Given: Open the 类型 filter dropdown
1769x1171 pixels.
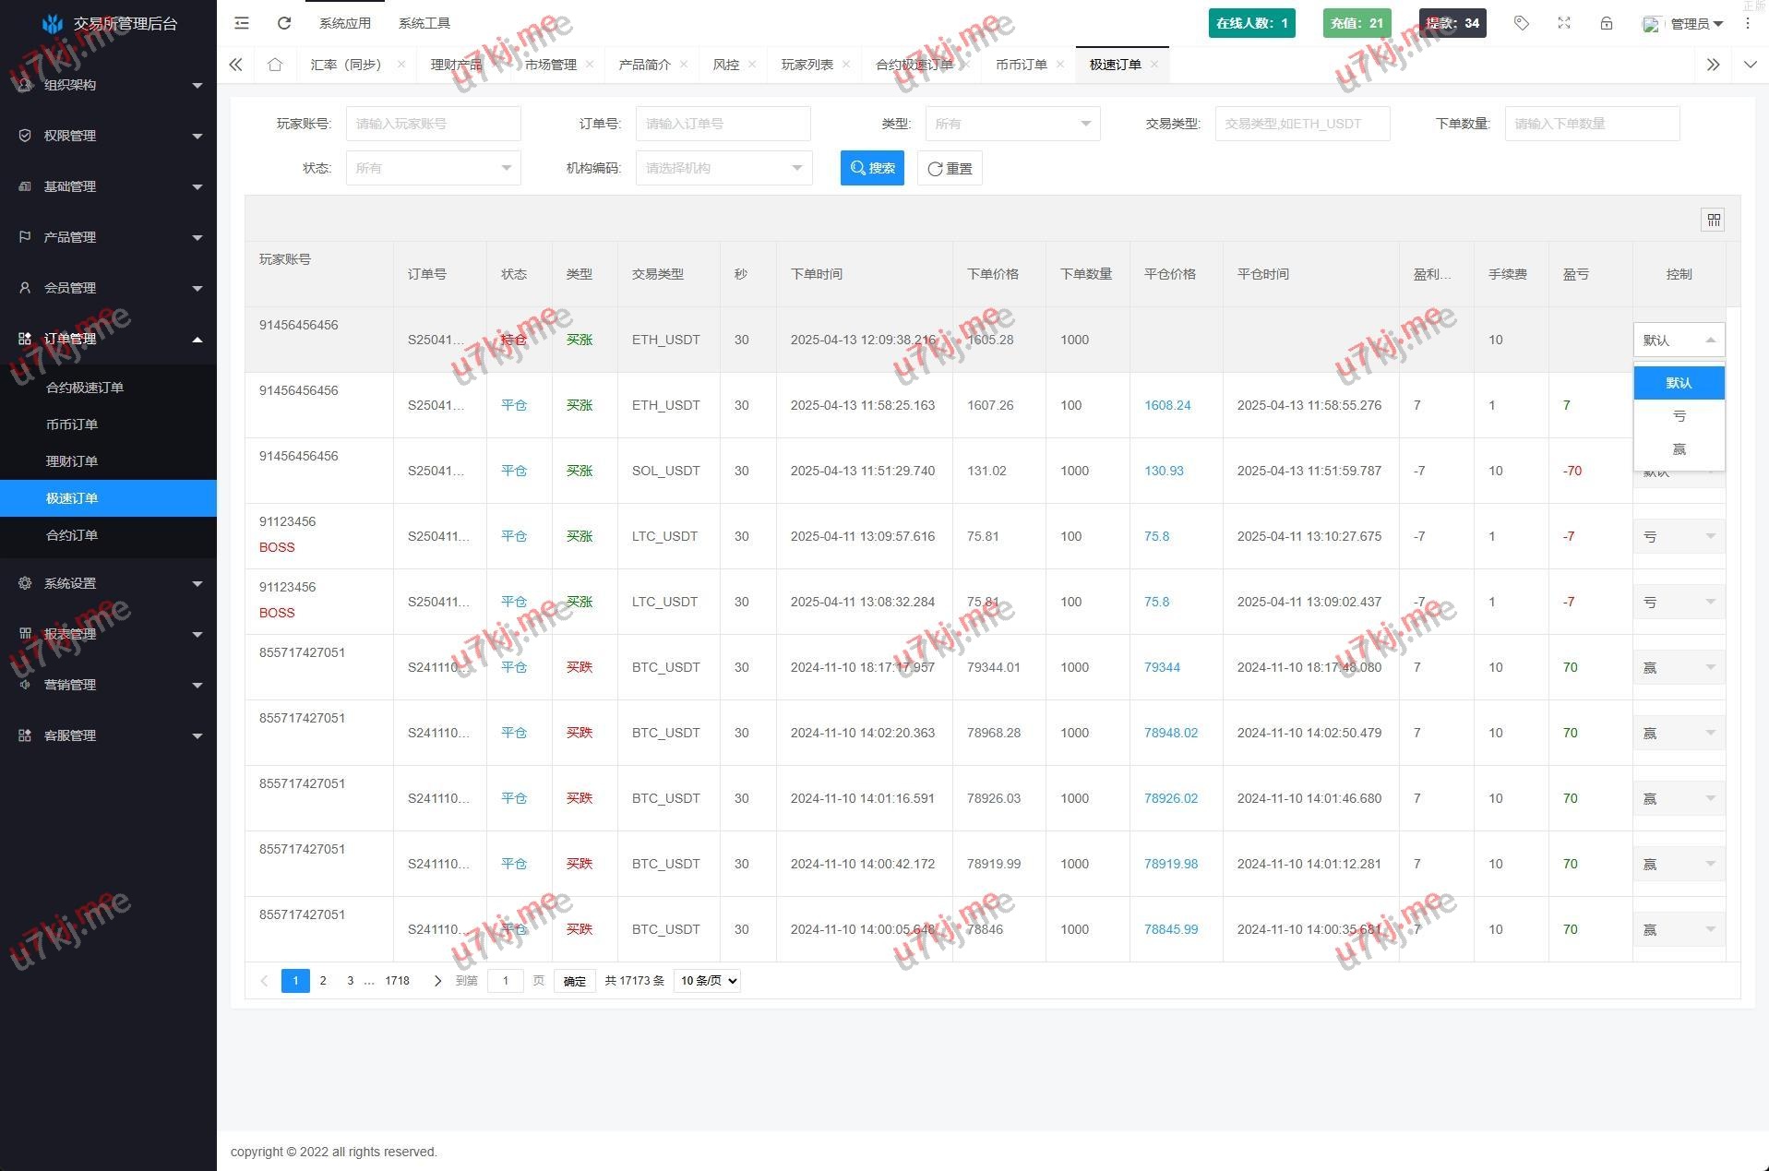Looking at the screenshot, I should pyautogui.click(x=1012, y=124).
